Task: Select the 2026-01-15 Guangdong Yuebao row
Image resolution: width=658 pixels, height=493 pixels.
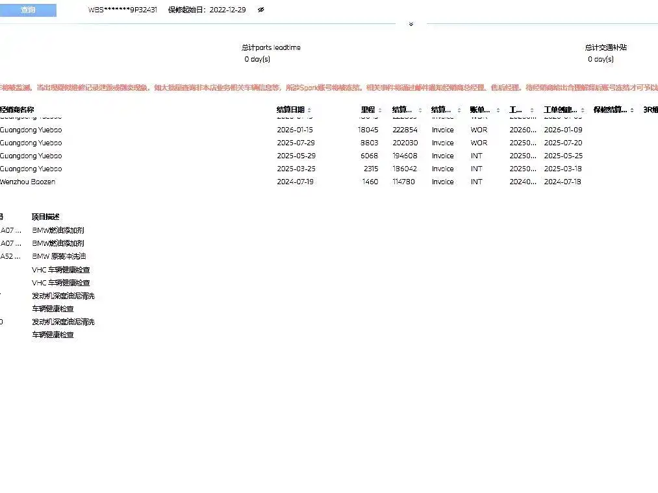Action: [296, 130]
